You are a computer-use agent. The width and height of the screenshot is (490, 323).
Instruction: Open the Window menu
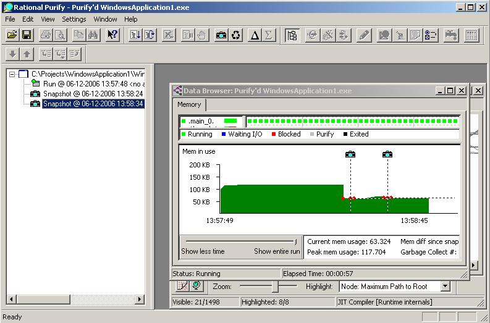click(105, 19)
